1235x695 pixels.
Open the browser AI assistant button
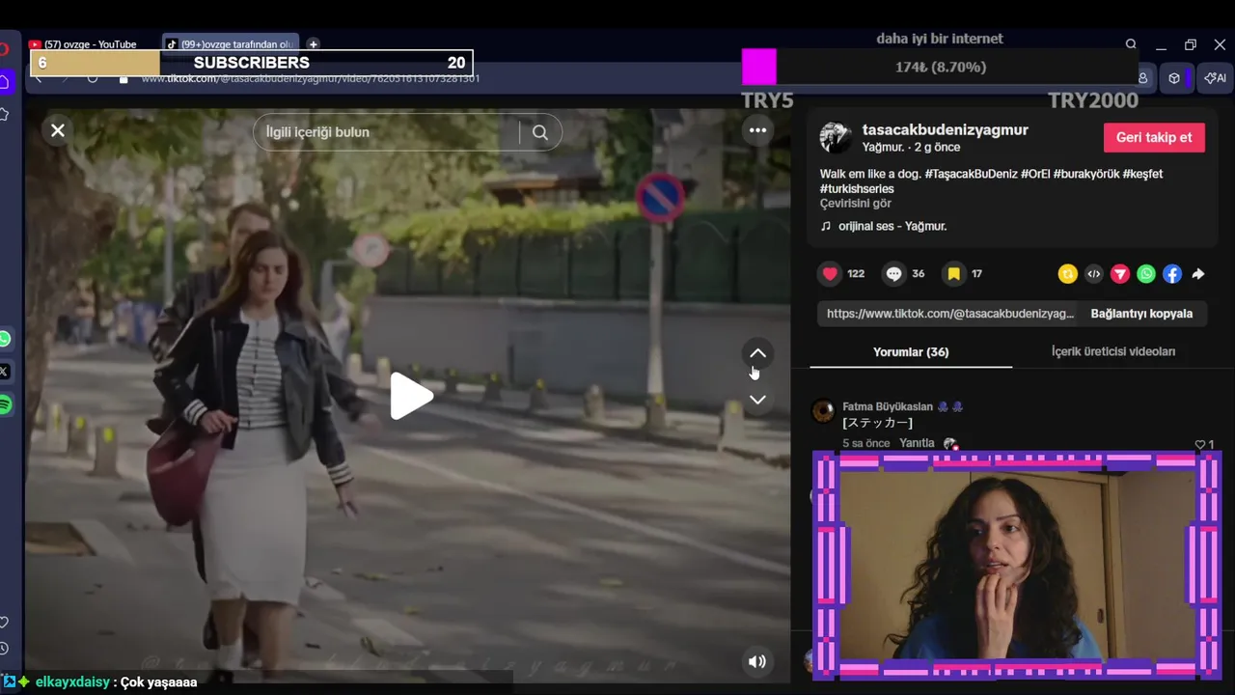(1215, 78)
